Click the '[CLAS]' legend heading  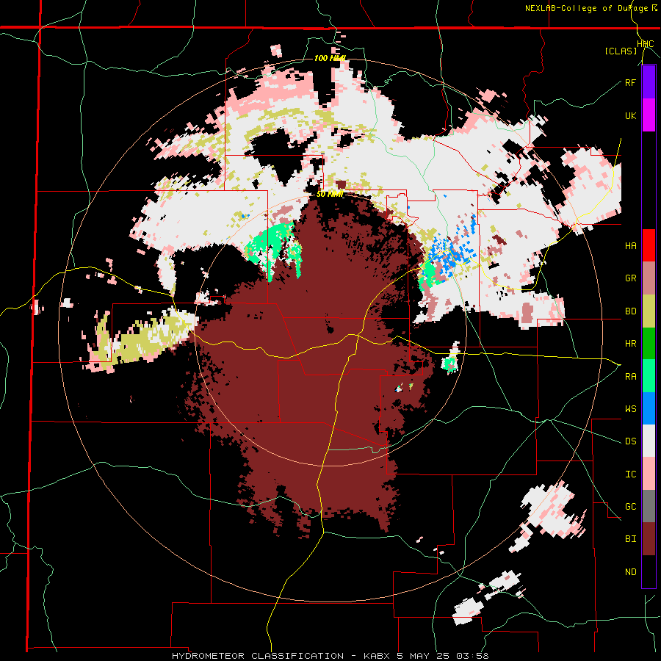tap(621, 51)
